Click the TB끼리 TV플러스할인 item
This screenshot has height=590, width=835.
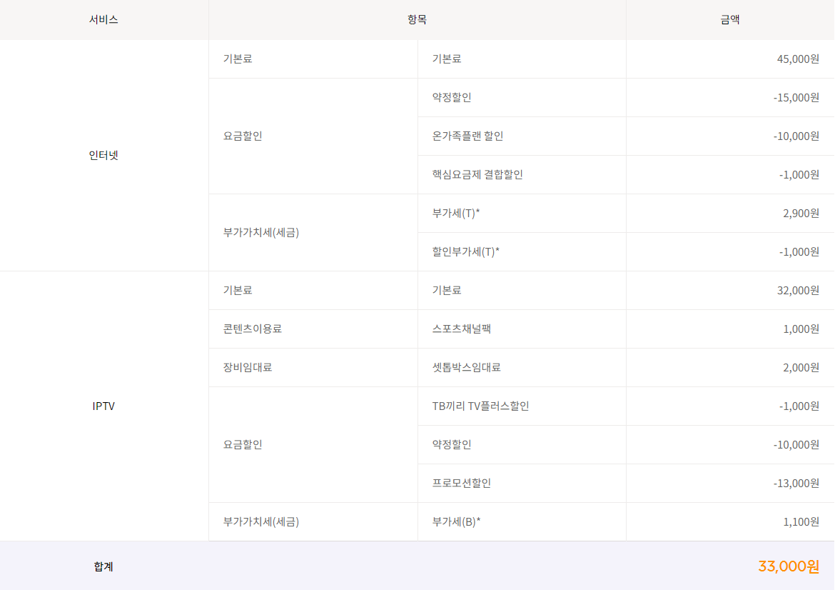click(480, 406)
